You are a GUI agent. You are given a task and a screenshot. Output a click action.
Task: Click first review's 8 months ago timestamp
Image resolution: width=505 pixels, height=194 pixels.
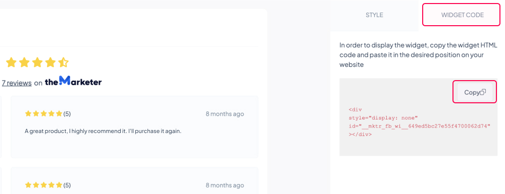click(x=225, y=114)
